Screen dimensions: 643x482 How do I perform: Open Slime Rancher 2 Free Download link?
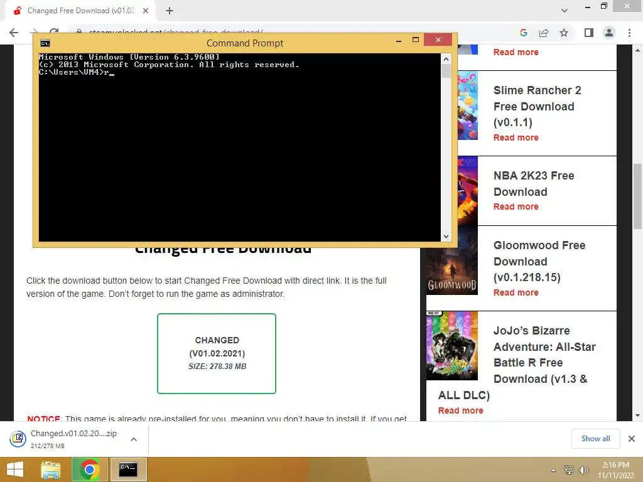click(538, 106)
